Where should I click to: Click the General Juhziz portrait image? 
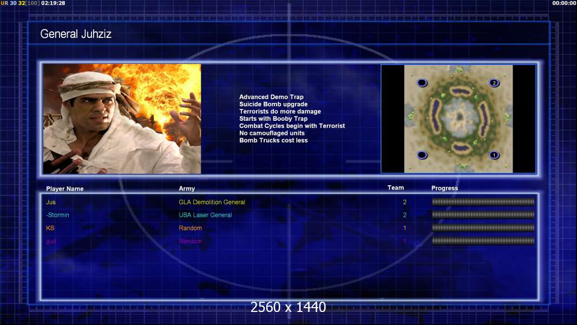pyautogui.click(x=122, y=119)
